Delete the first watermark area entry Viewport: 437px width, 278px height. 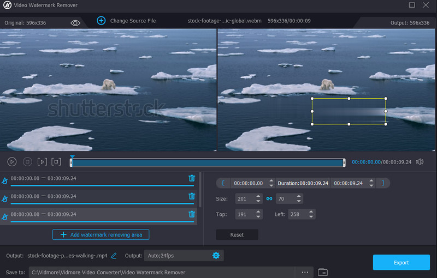point(192,178)
